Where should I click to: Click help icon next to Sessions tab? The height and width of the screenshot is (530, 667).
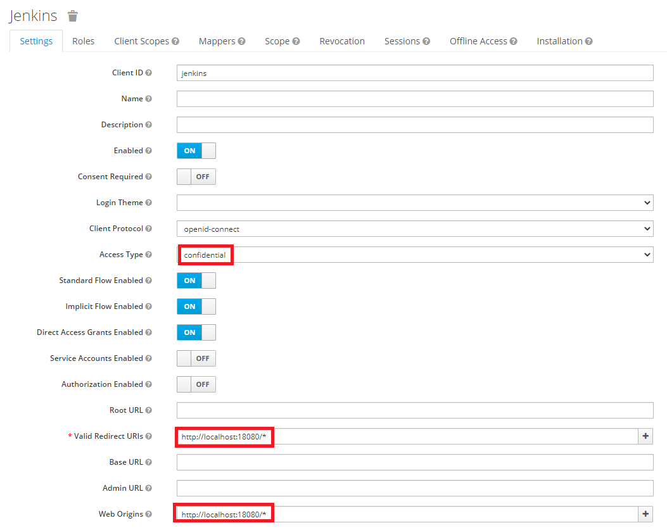[426, 41]
